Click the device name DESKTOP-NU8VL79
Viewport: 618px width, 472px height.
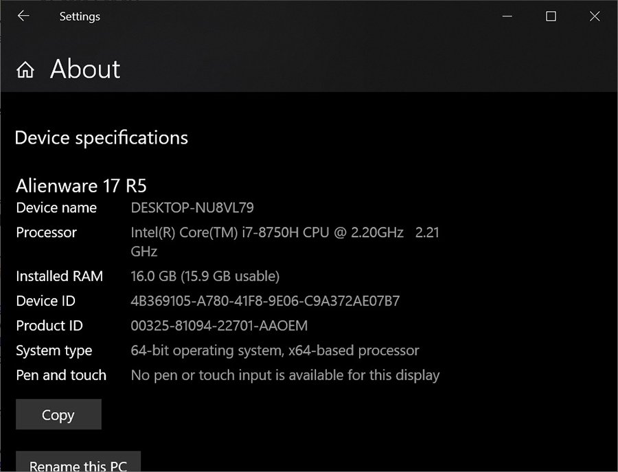pos(192,207)
